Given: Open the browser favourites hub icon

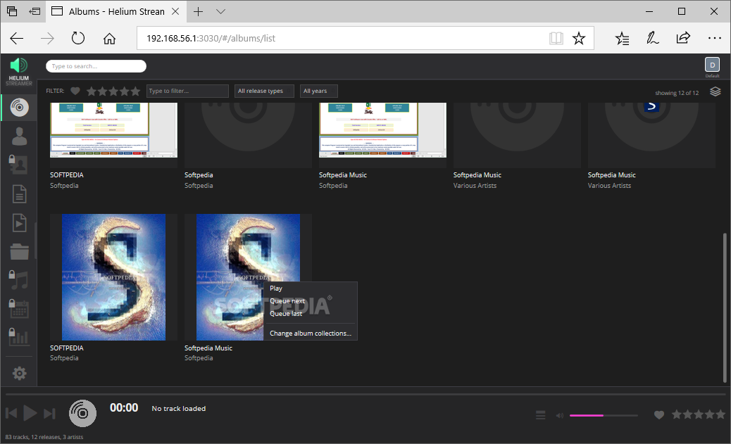Looking at the screenshot, I should 622,38.
